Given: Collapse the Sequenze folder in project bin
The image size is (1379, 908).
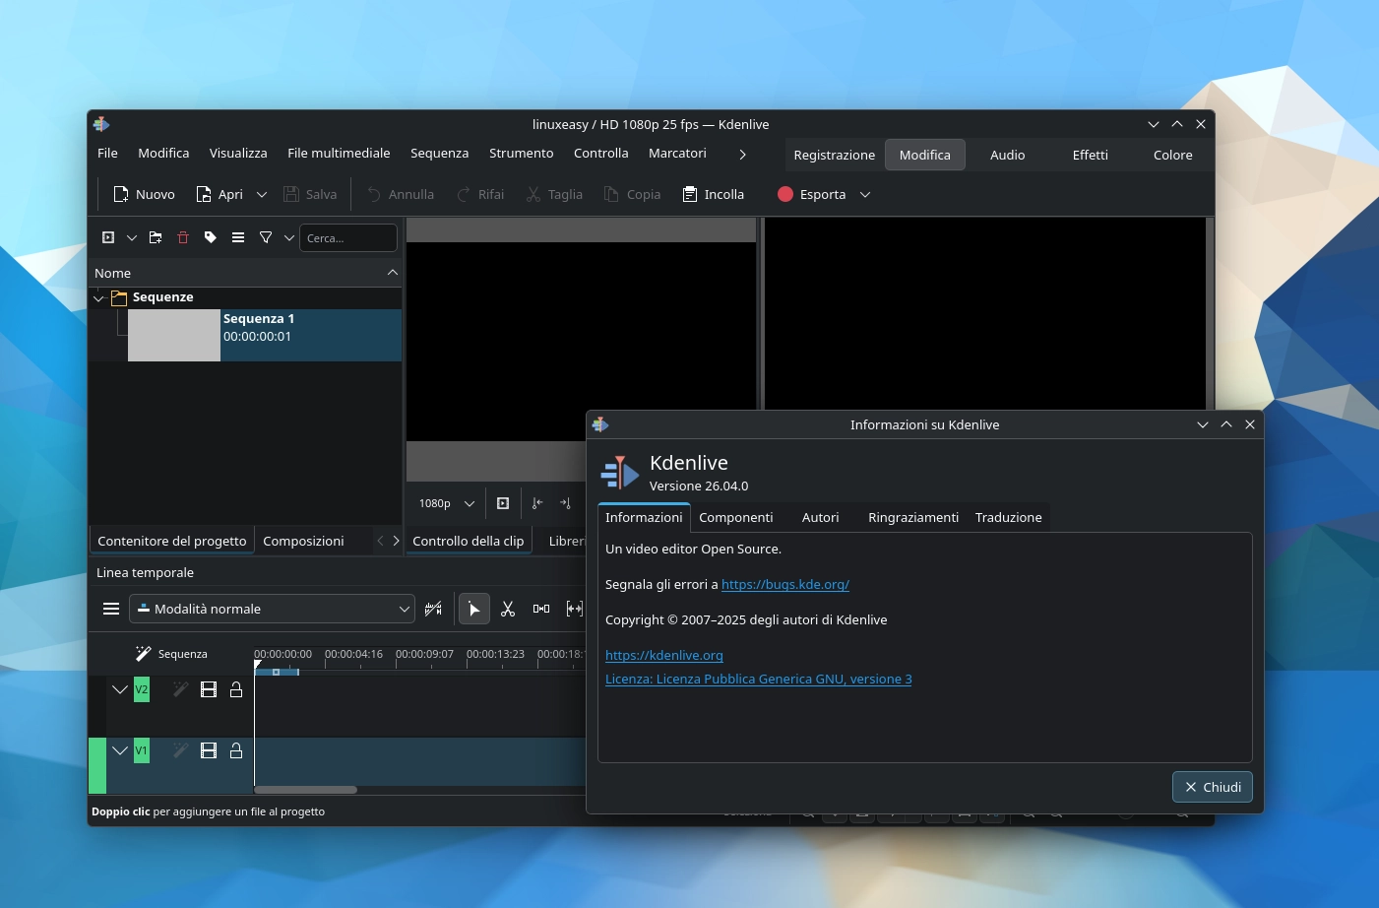Looking at the screenshot, I should (x=98, y=297).
